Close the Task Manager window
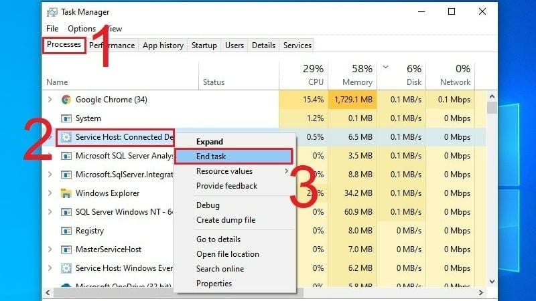This screenshot has width=536, height=301. (482, 11)
